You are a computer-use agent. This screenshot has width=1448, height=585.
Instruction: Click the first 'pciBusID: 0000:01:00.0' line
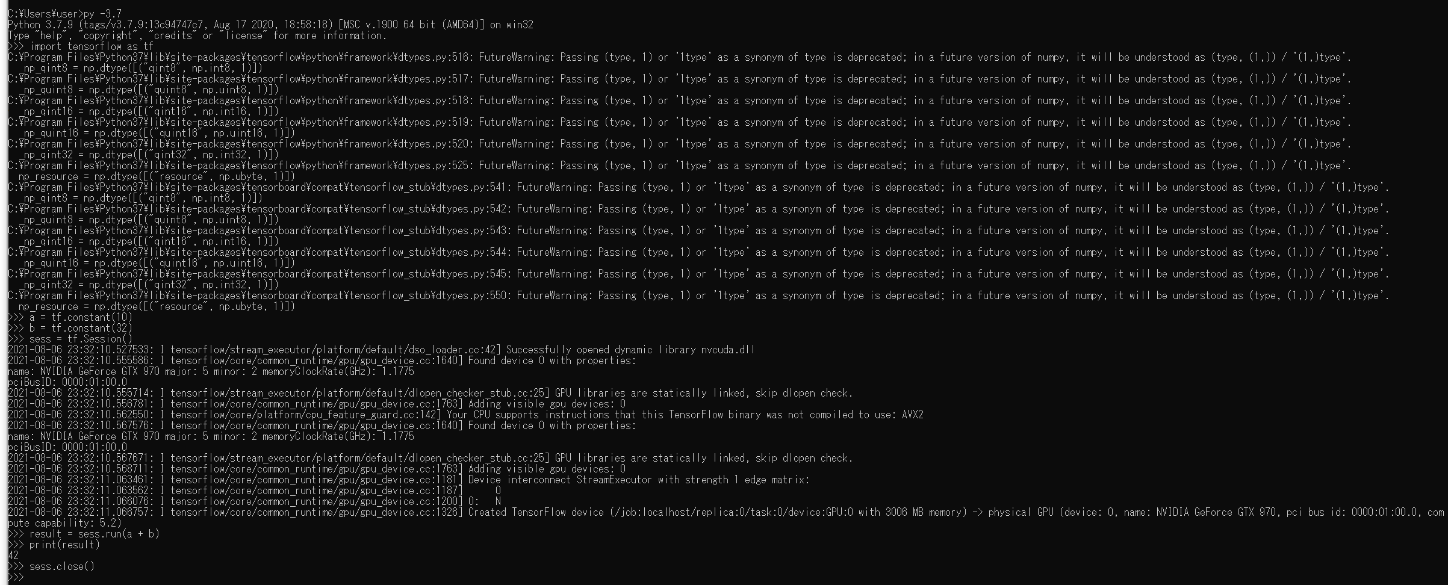(67, 382)
